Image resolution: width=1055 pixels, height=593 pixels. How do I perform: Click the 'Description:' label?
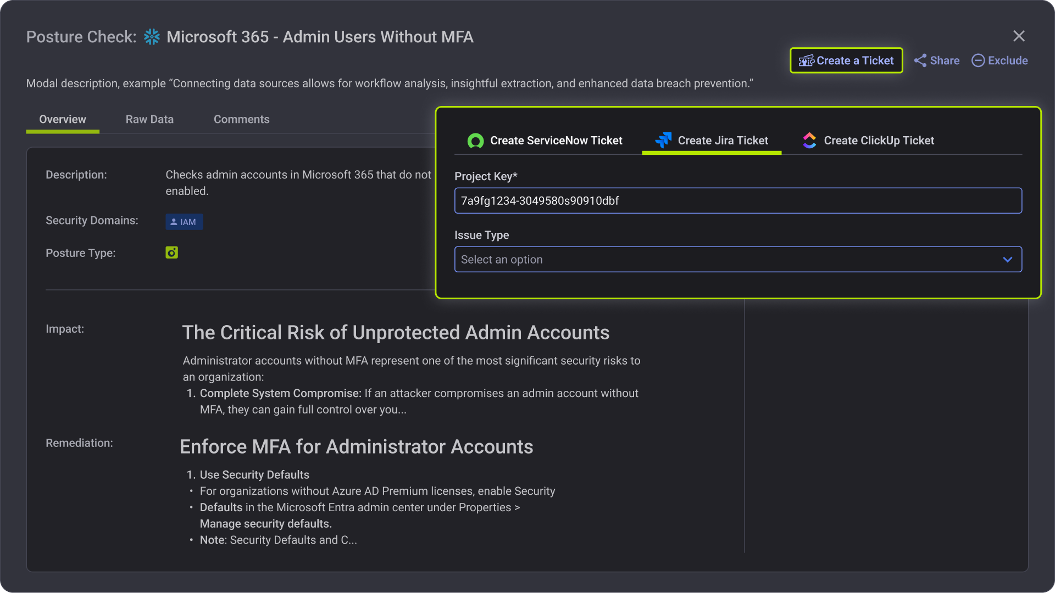(x=76, y=175)
